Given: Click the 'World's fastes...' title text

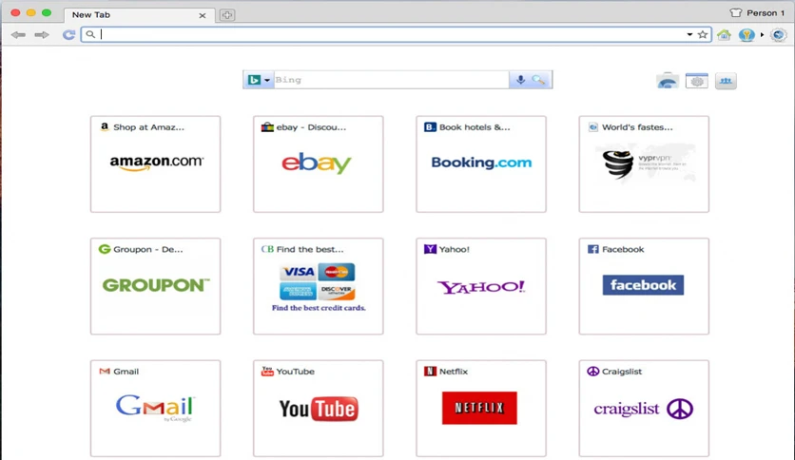Looking at the screenshot, I should (x=637, y=127).
